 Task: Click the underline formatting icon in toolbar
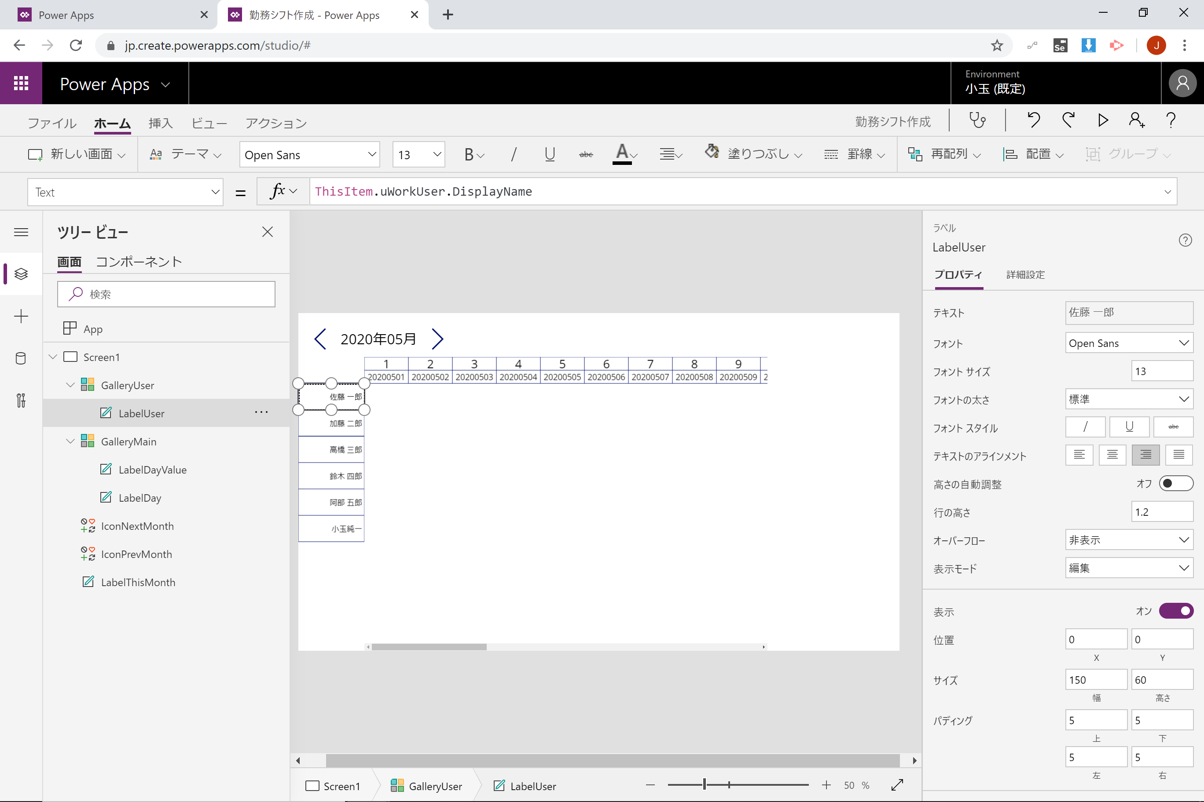(550, 154)
